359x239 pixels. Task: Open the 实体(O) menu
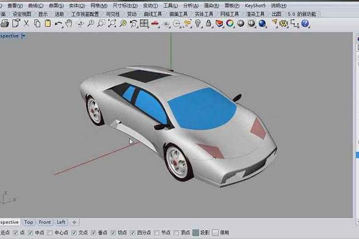coord(77,5)
